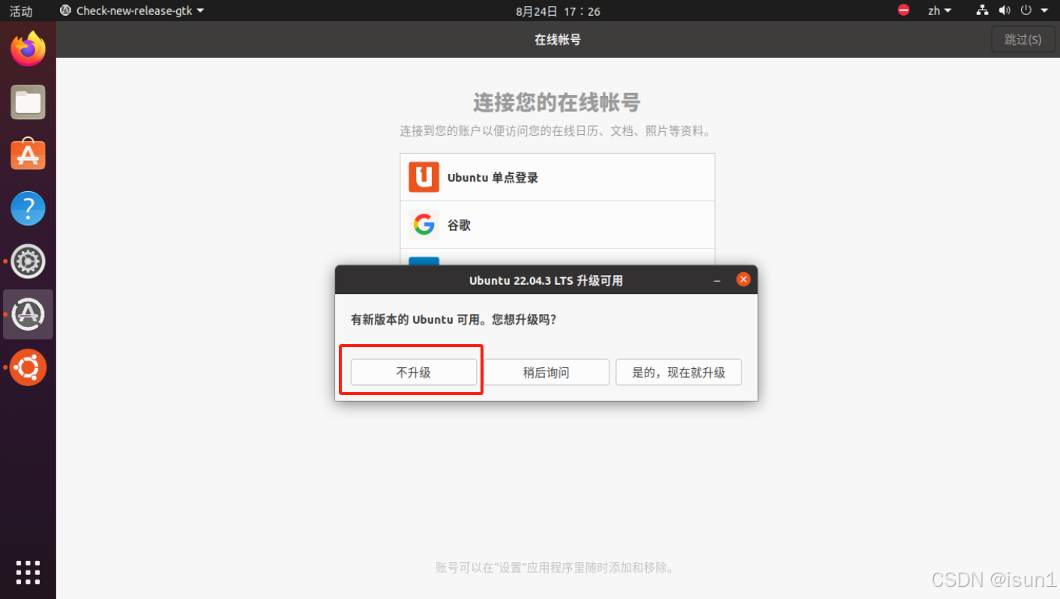Screen dimensions: 1060x599
Task: Open the 活动 overview
Action: point(21,11)
